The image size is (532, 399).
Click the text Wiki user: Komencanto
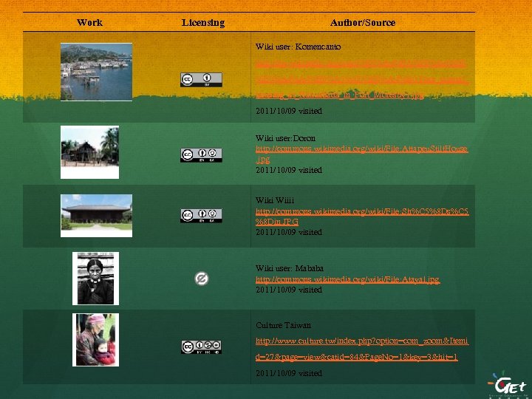(x=298, y=47)
